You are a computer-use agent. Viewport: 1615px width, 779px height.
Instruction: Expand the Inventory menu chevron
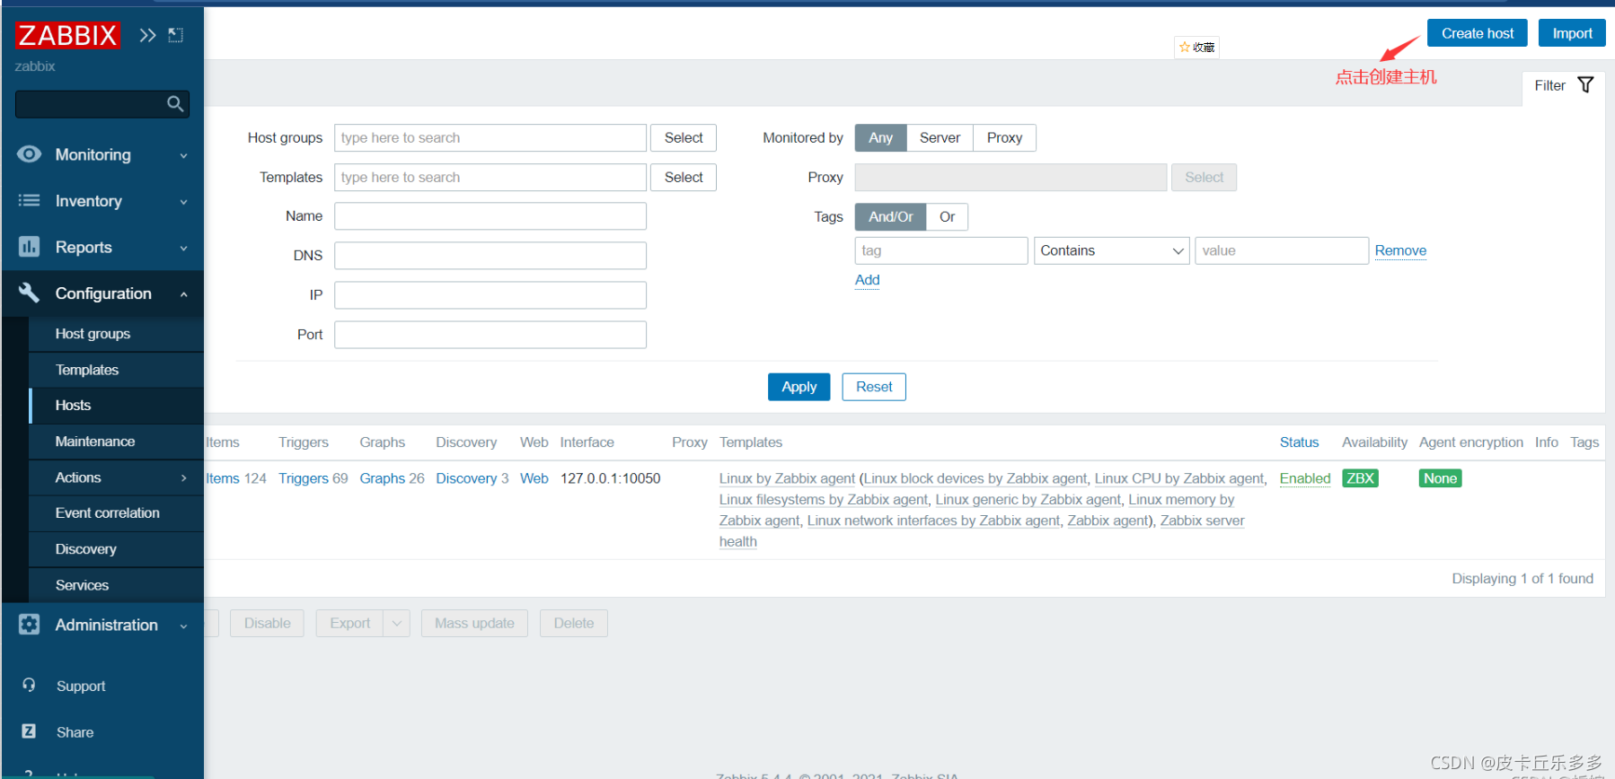click(183, 202)
